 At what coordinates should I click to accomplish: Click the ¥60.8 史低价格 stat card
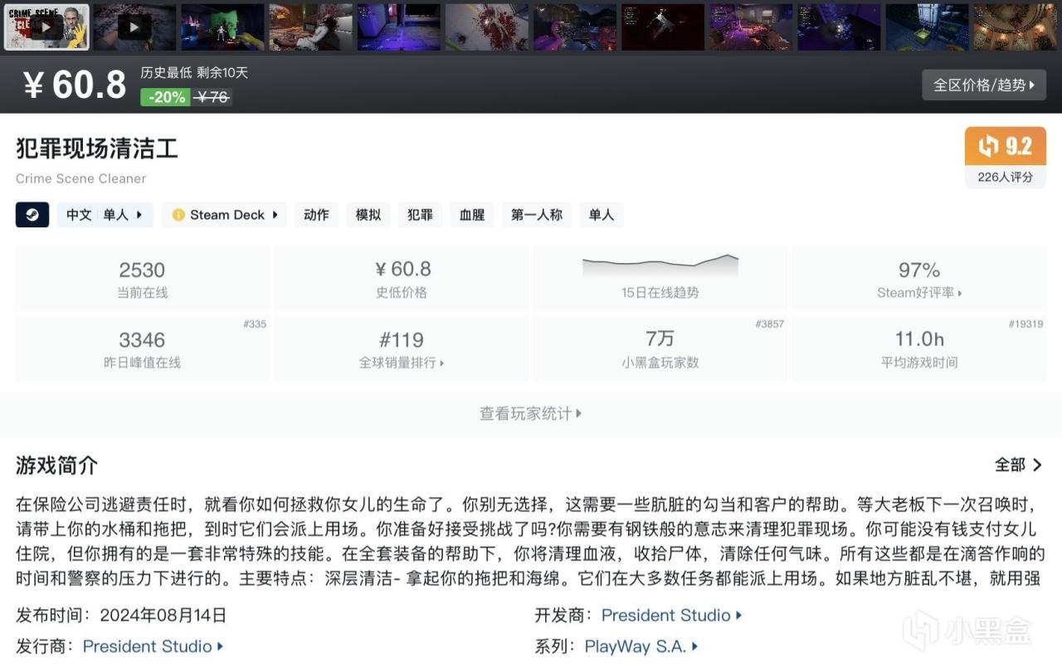(402, 278)
